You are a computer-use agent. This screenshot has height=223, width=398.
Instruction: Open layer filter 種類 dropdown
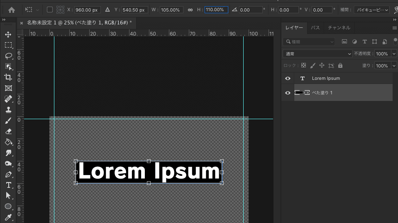click(309, 41)
